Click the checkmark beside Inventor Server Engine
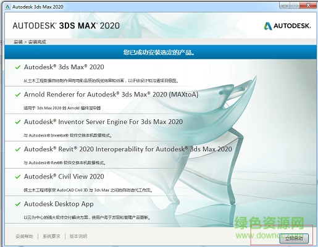The width and height of the screenshot is (318, 247). click(18, 122)
